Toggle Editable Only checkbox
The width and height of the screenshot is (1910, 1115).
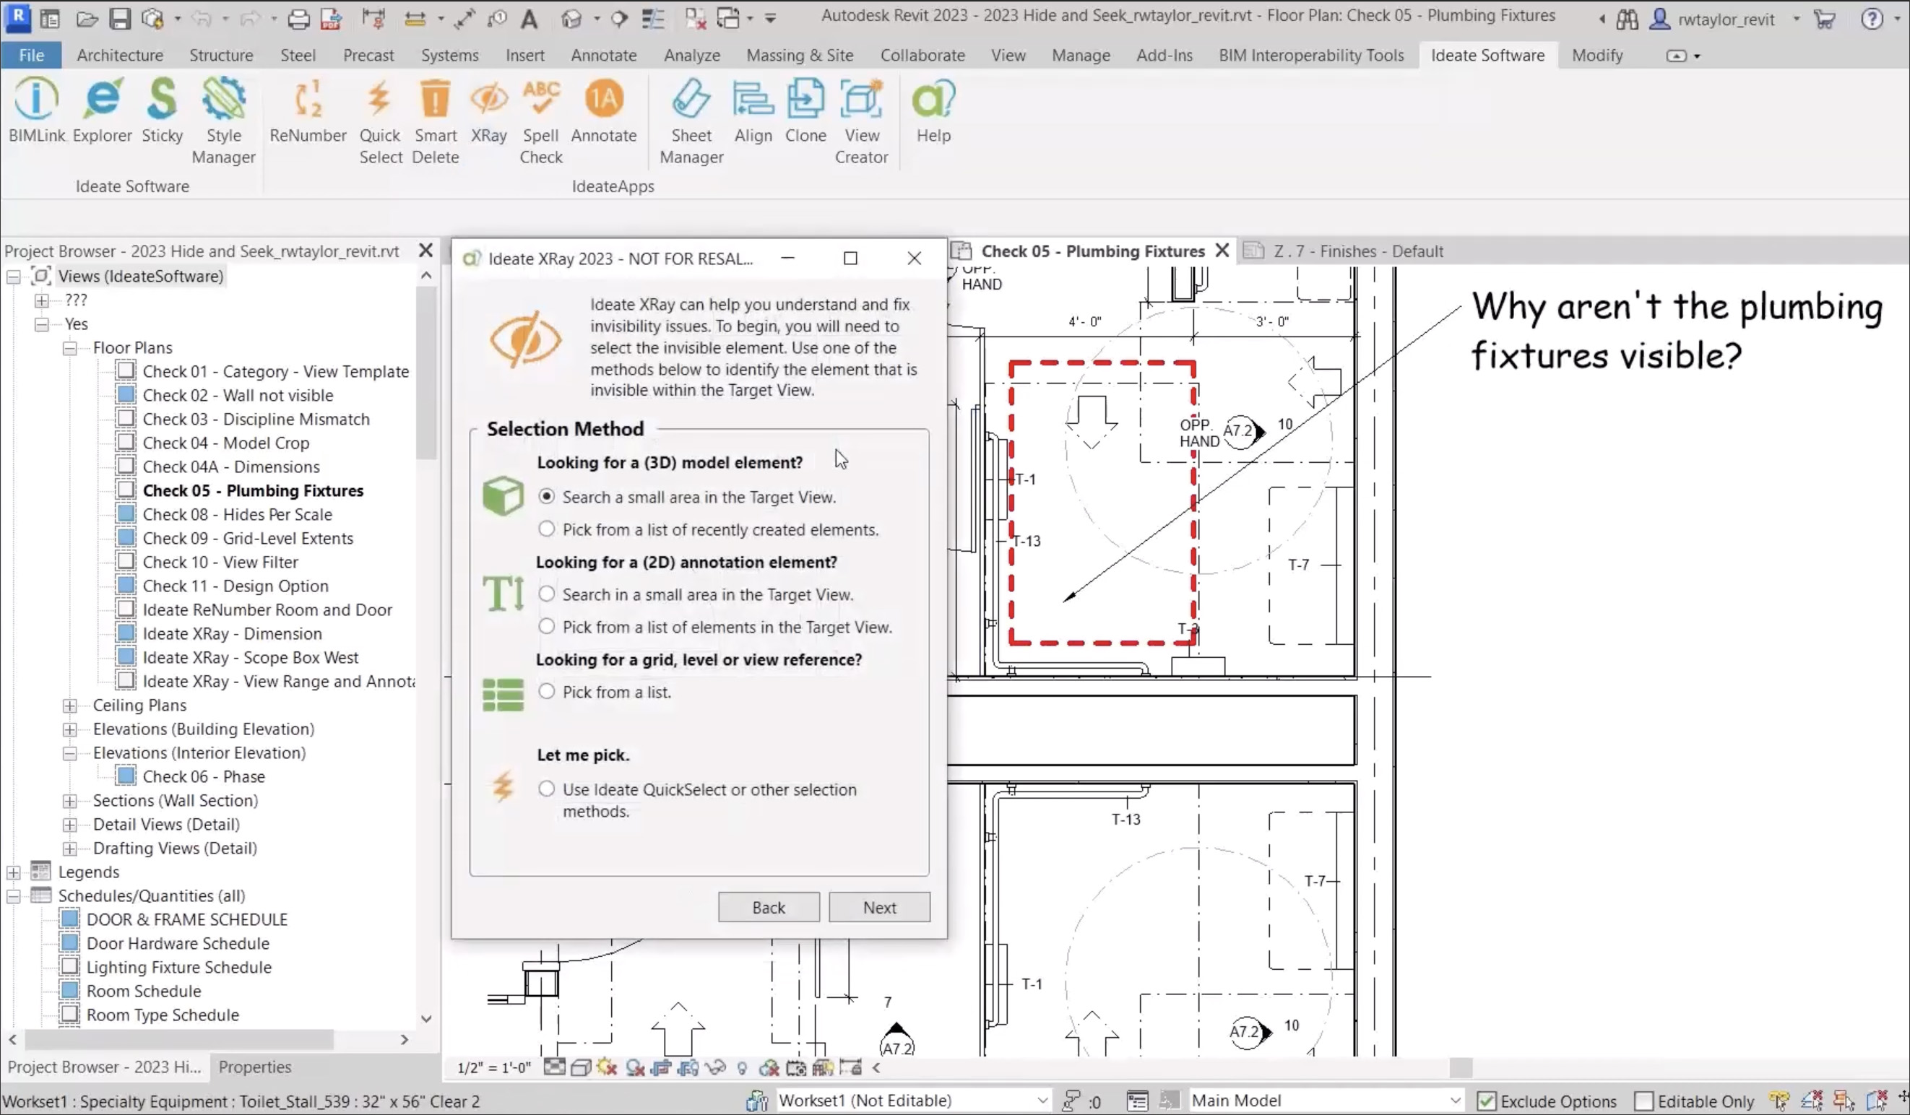1643,1101
